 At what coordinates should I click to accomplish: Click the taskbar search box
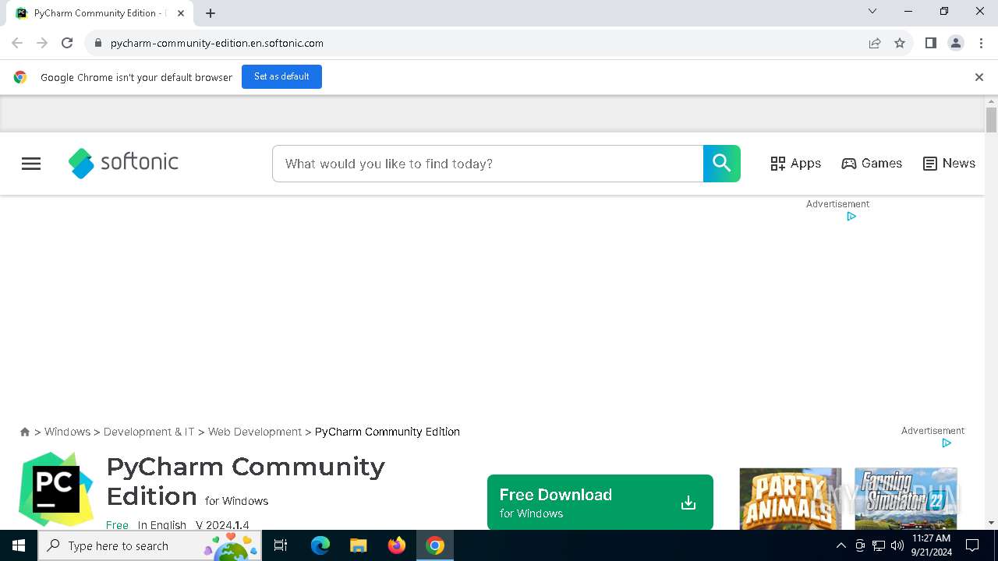pyautogui.click(x=150, y=545)
